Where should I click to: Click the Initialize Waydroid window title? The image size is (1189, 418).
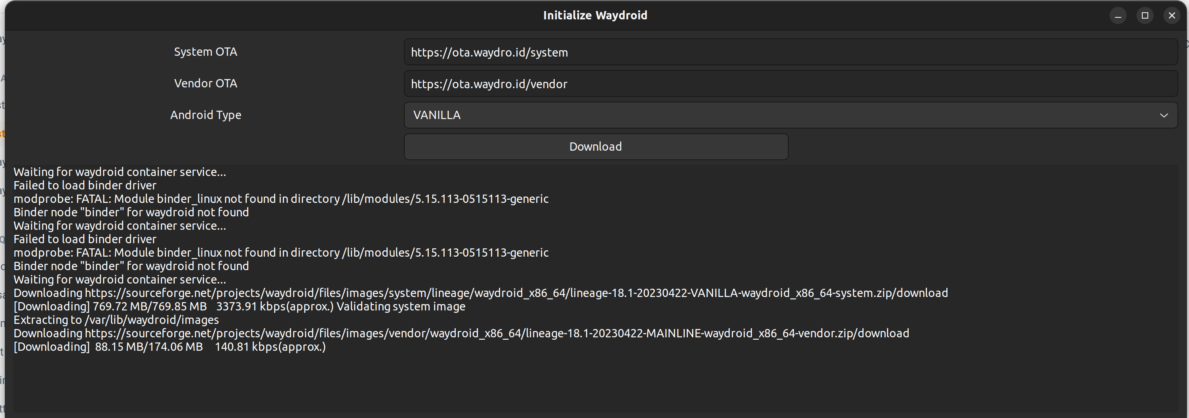595,15
